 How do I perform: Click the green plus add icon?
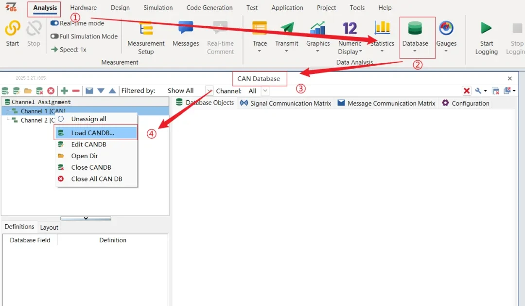point(64,91)
